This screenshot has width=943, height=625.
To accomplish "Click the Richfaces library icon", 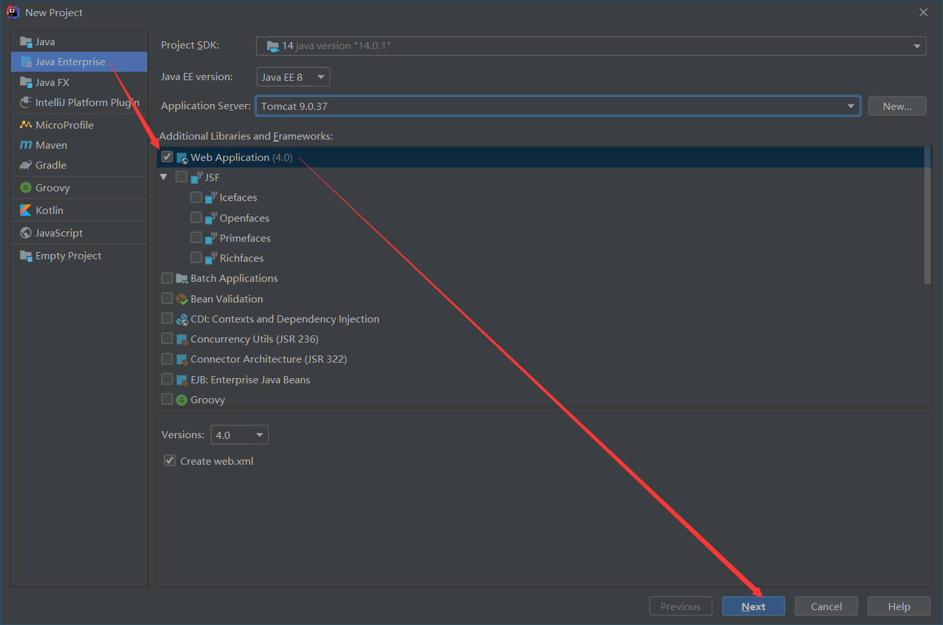I will 211,259.
